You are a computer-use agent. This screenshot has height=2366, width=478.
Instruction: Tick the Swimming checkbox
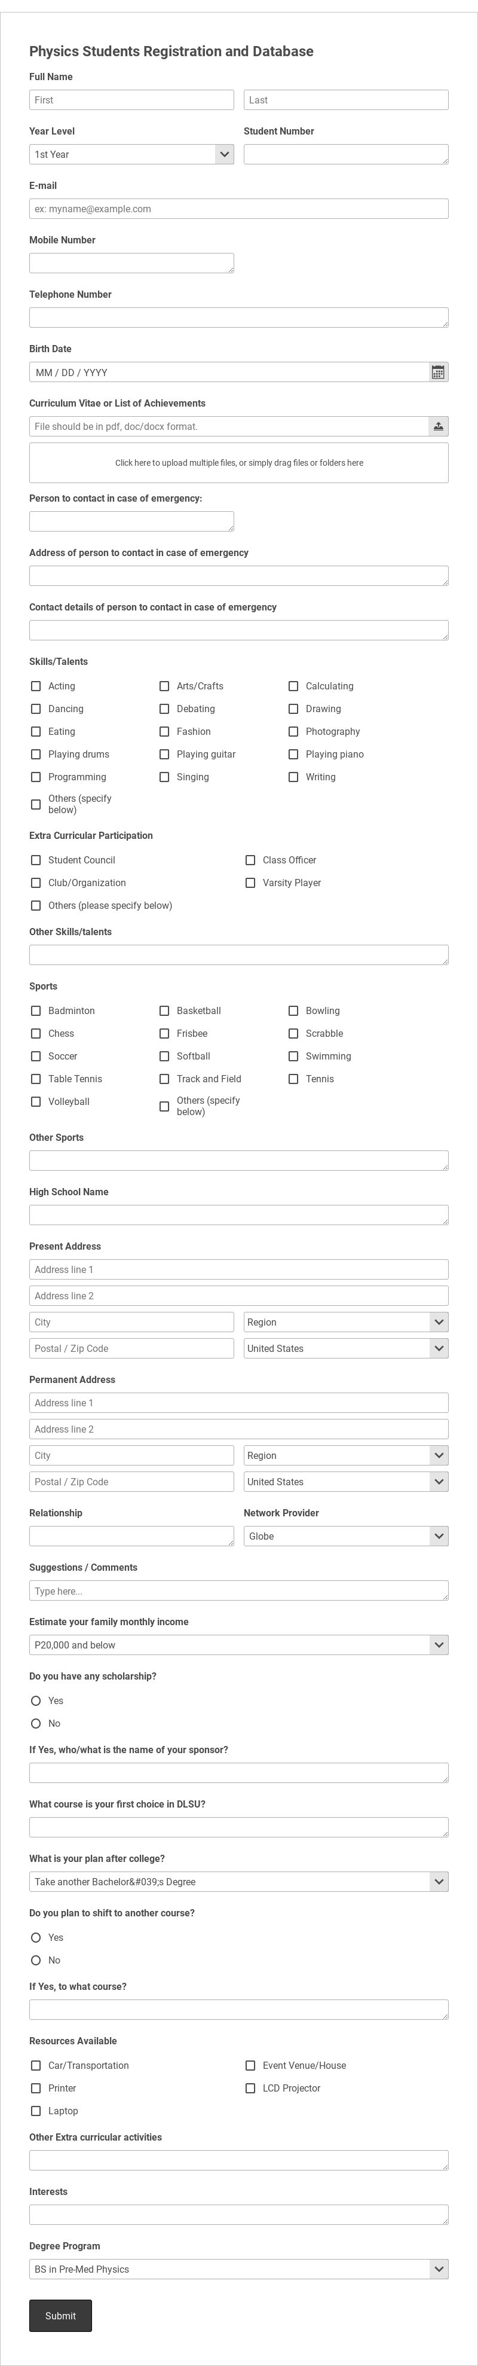point(293,1057)
